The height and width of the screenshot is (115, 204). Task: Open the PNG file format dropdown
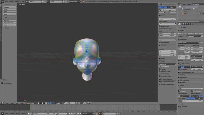click(184, 96)
